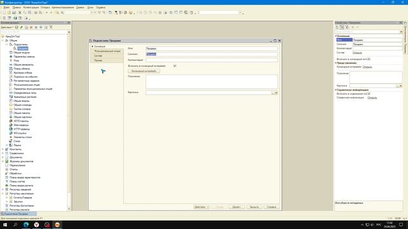This screenshot has width=408, height=229.
Task: Collapse the Общие tree branch
Action: [3, 41]
